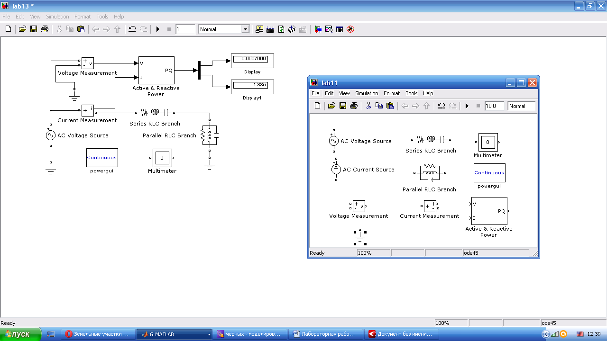Select Parallel RLC Branch block in lab13
This screenshot has width=607, height=341.
click(209, 135)
